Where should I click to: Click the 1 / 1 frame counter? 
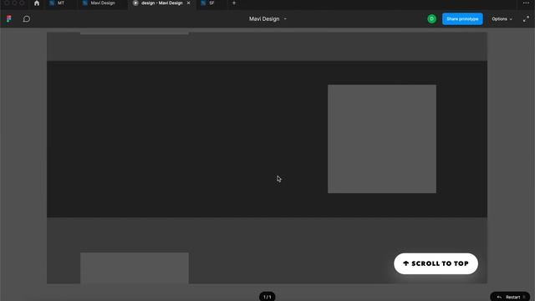pos(267,297)
